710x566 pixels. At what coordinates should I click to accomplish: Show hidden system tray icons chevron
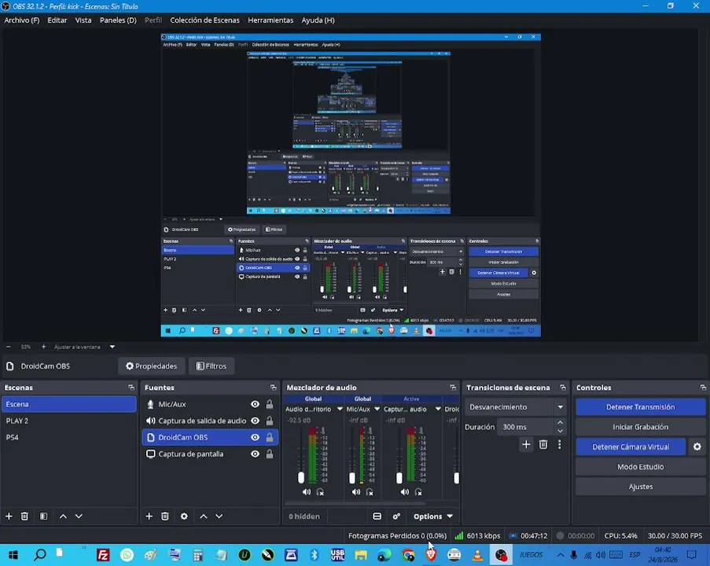561,555
